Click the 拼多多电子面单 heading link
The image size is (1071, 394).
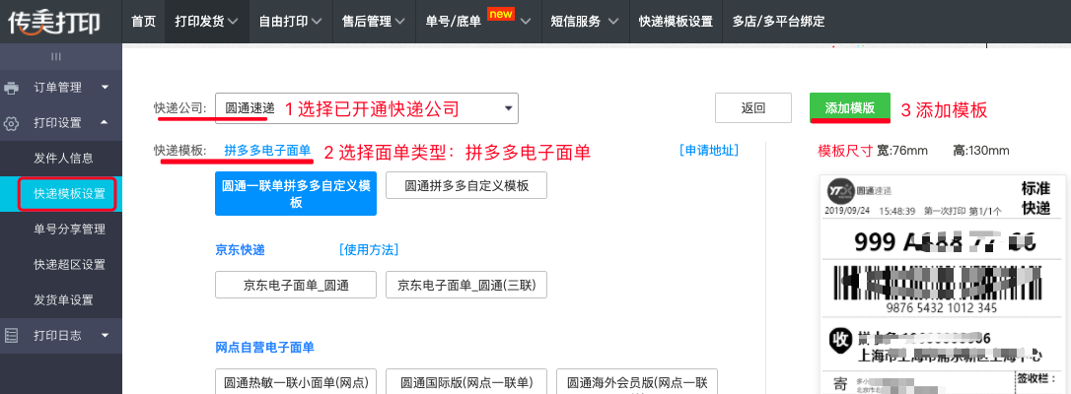[267, 151]
